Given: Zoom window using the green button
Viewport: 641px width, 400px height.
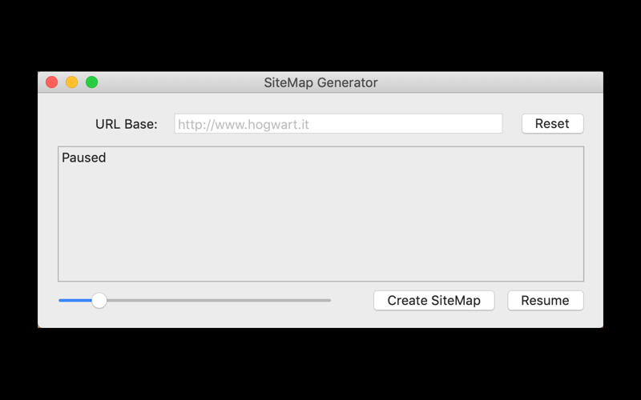Looking at the screenshot, I should pyautogui.click(x=91, y=82).
